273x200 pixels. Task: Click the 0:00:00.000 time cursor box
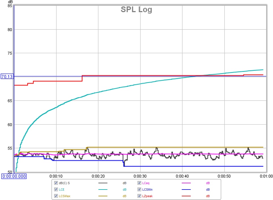(x=14, y=176)
